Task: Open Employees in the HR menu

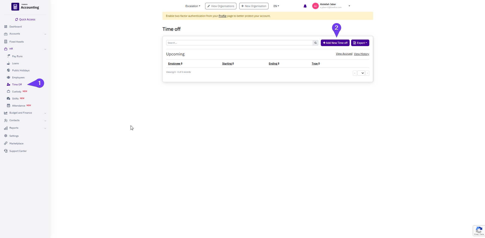Action: coord(18,78)
